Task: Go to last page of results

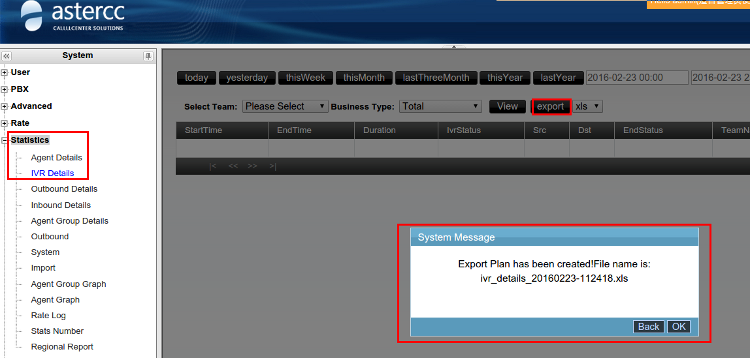Action: (272, 166)
